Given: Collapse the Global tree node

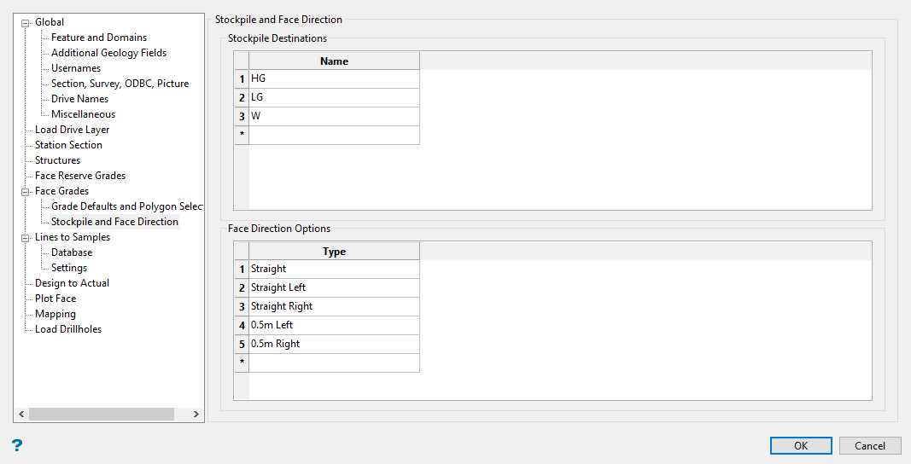Looking at the screenshot, I should click(x=26, y=22).
